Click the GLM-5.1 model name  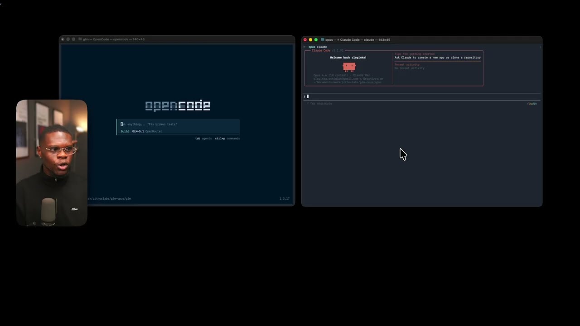point(138,131)
